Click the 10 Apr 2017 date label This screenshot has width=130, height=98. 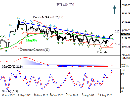coord(8,95)
